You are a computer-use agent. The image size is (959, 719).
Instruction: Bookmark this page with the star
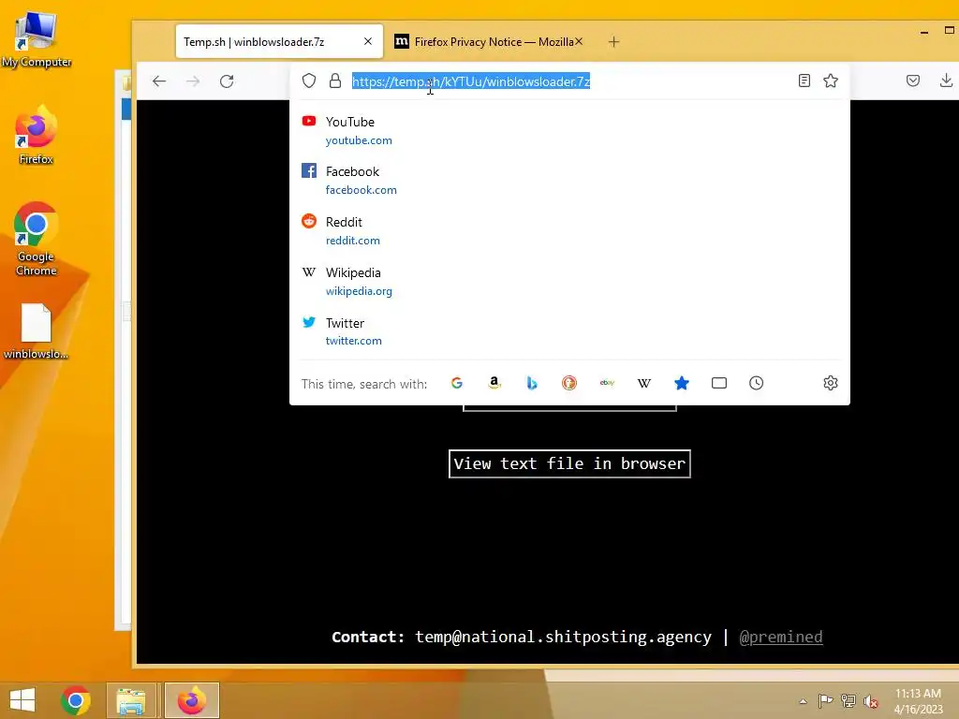pyautogui.click(x=831, y=81)
